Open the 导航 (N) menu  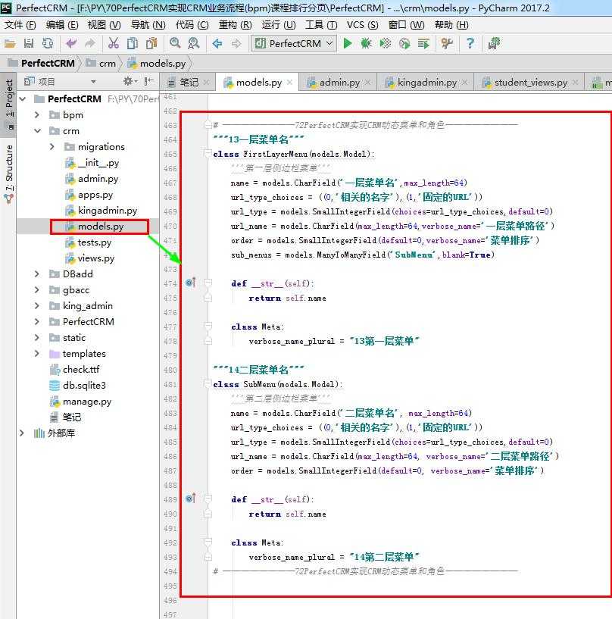(148, 25)
